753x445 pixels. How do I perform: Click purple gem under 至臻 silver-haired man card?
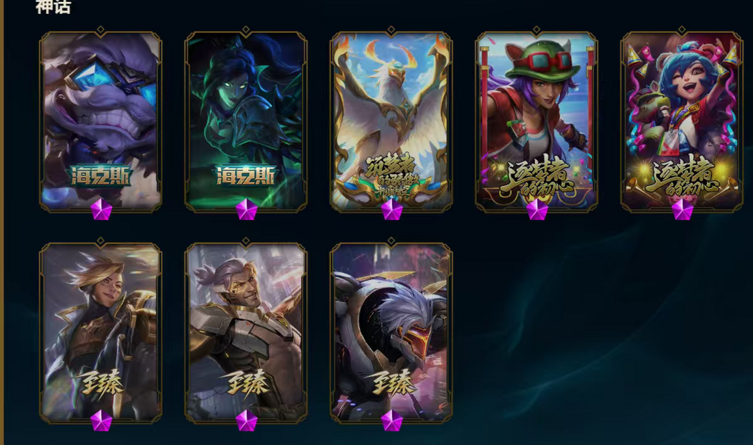pyautogui.click(x=247, y=421)
